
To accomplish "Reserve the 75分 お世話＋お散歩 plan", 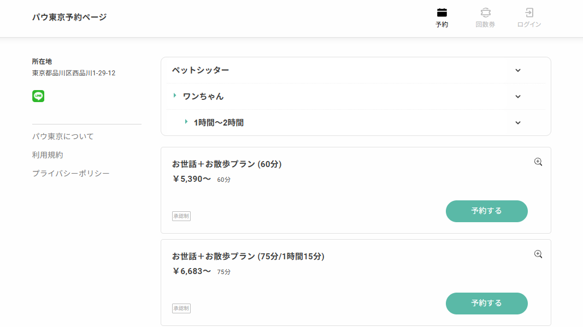I will pos(487,303).
